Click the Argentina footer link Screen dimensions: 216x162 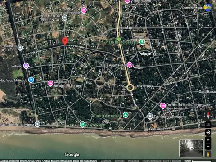click(x=106, y=161)
